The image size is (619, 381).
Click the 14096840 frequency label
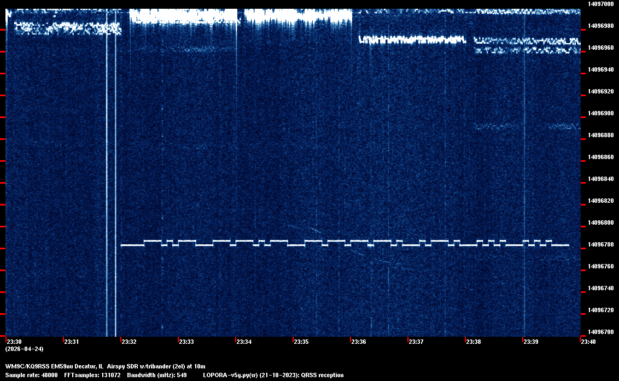pyautogui.click(x=600, y=179)
